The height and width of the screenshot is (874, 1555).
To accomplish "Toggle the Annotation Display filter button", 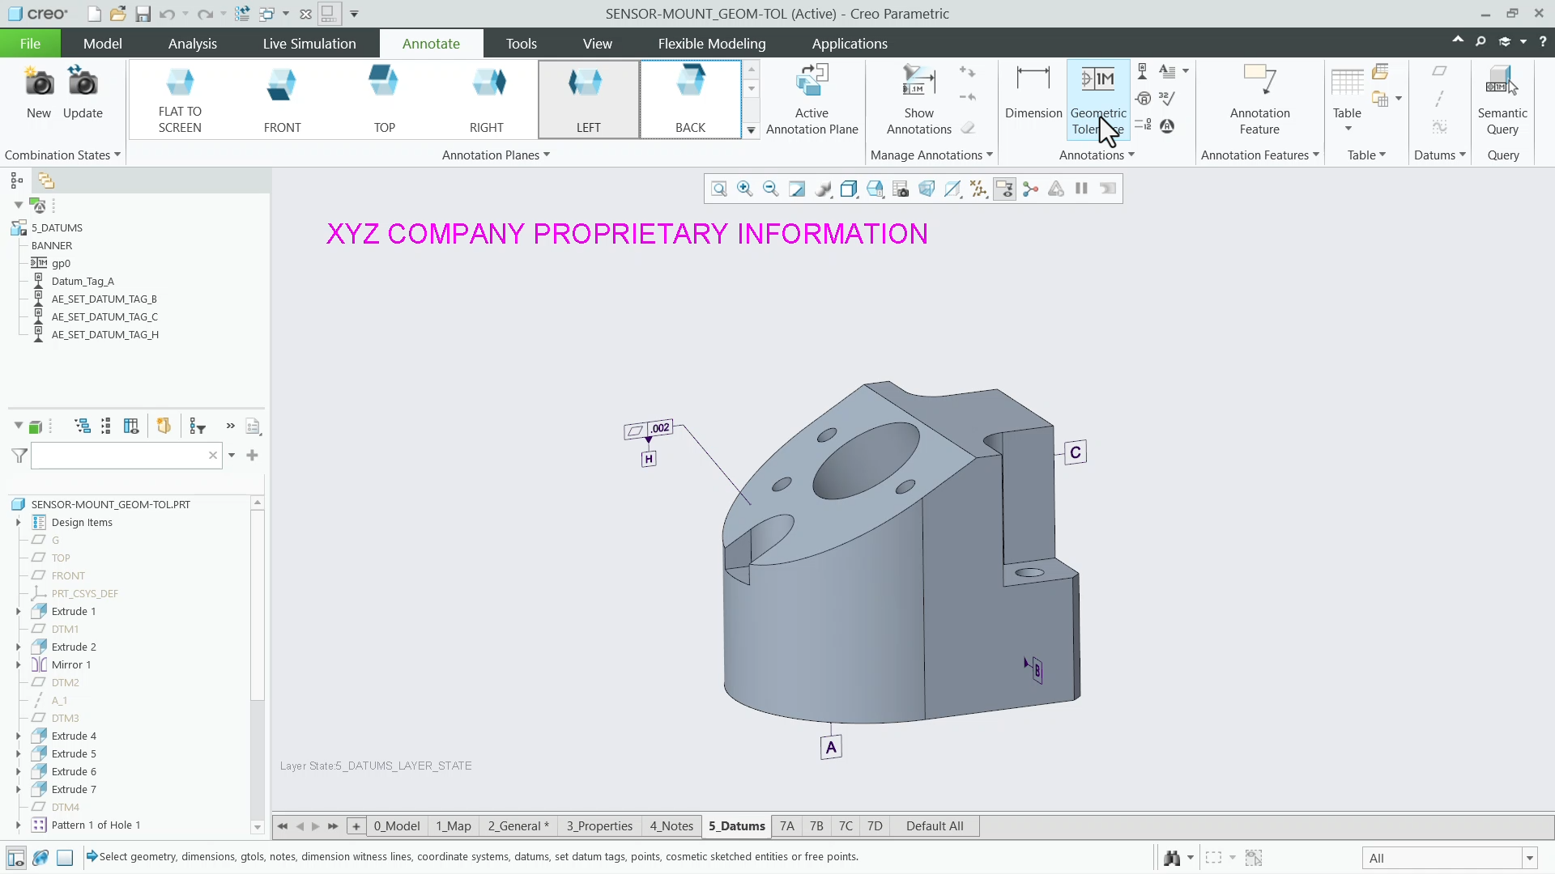I will tap(1004, 189).
